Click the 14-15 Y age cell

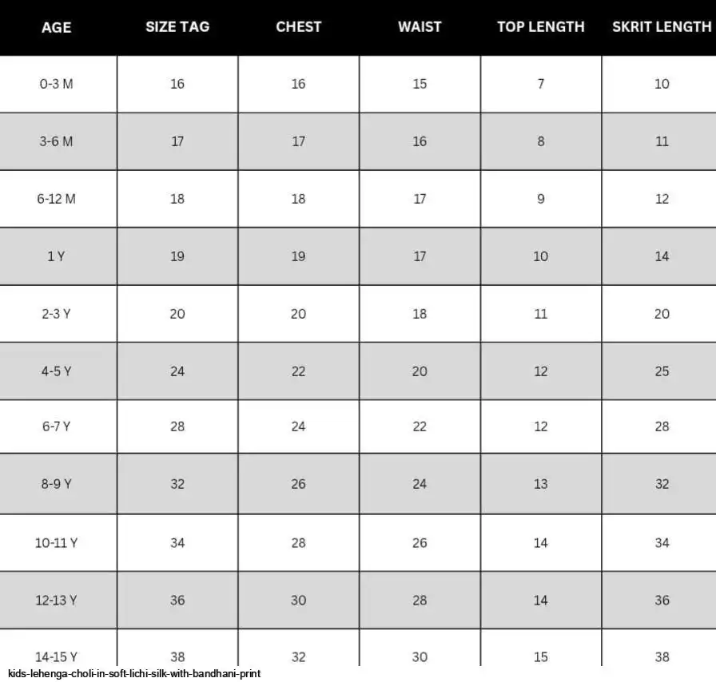tap(56, 657)
